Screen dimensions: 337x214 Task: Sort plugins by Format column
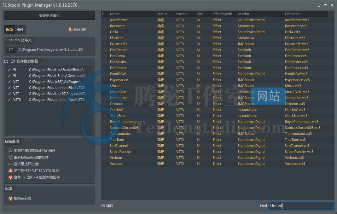182,14
